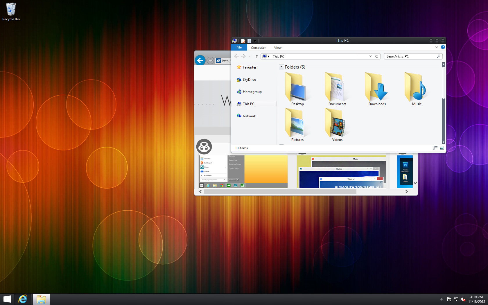Screen dimensions: 488x305
Task: Click the up-one-level arrow in Explorer
Action: (256, 56)
